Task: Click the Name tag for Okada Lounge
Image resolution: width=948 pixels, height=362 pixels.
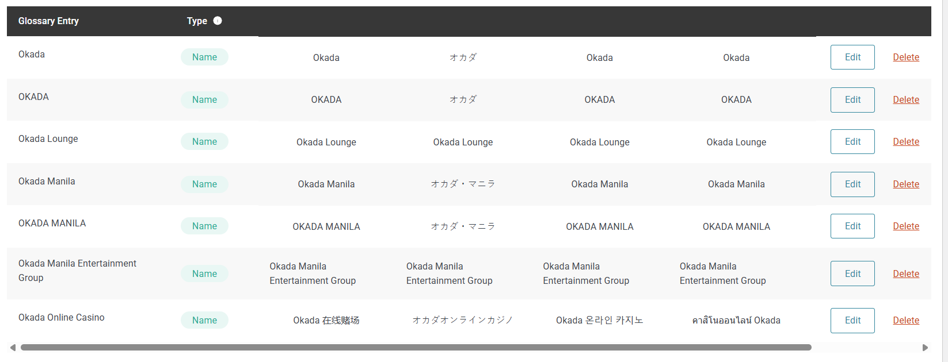Action: [x=204, y=142]
